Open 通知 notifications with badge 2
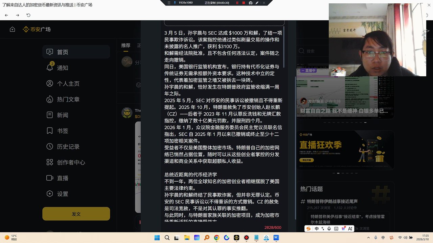 76,68
